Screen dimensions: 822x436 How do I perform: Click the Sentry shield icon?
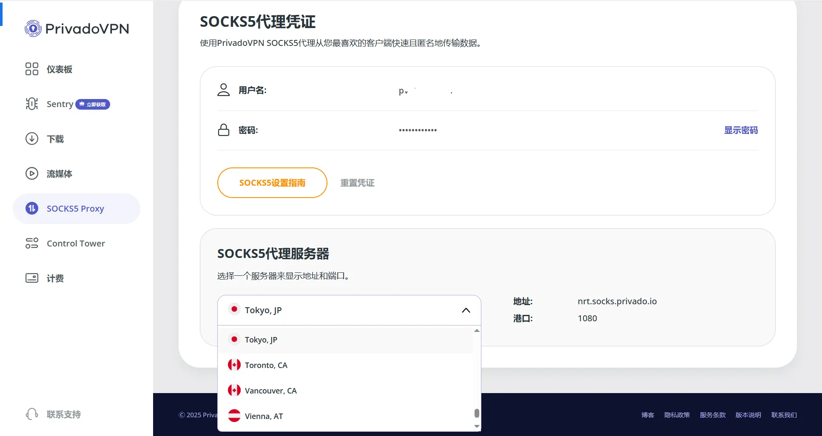pos(32,104)
